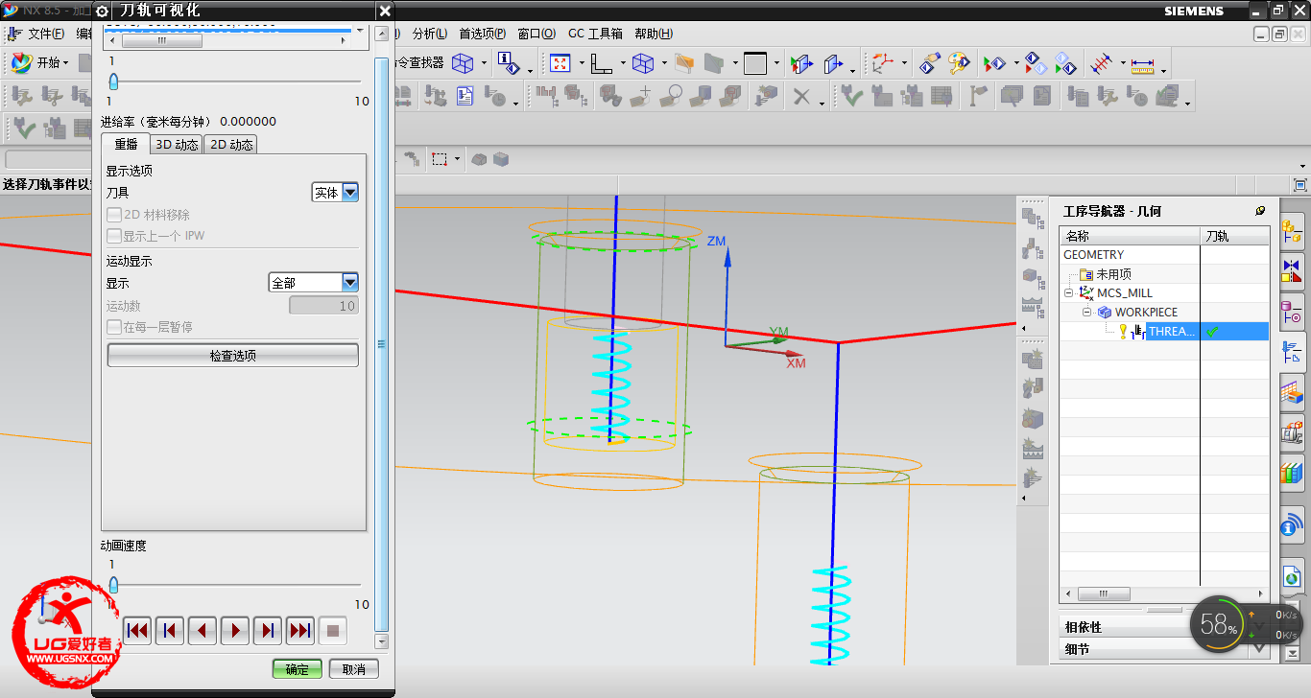Open the 帮助(H) menu
Screen dimensions: 1311x698
point(653,34)
